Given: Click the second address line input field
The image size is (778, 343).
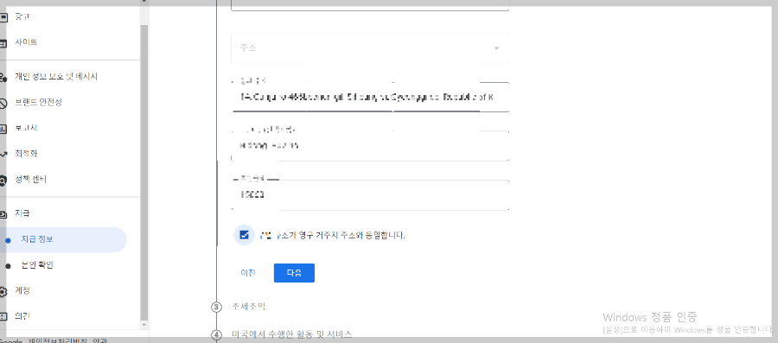Looking at the screenshot, I should tap(370, 146).
